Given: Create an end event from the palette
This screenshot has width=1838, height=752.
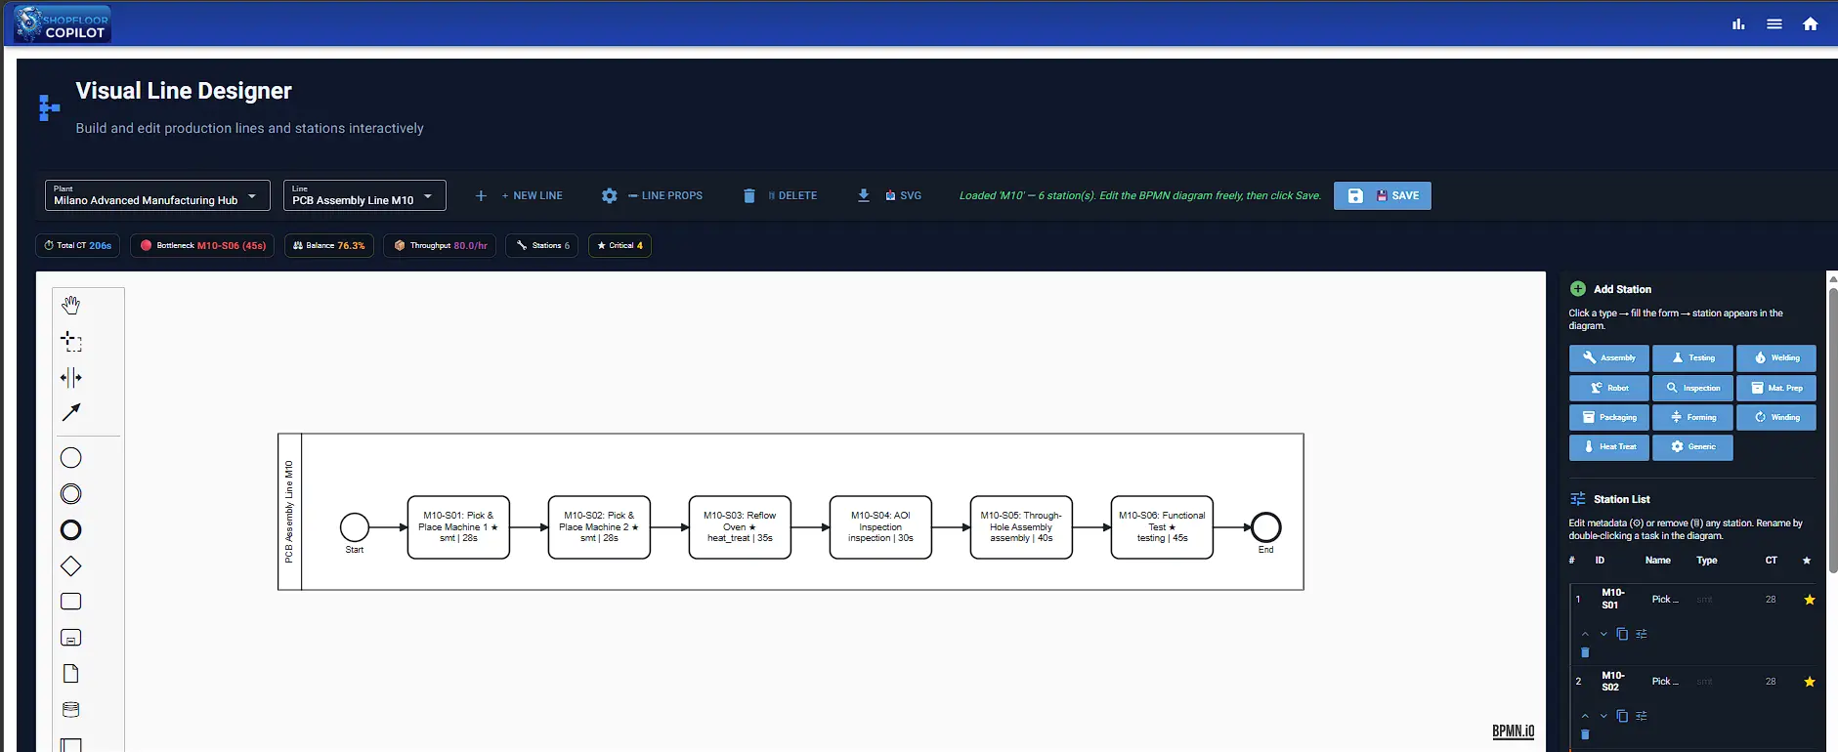Looking at the screenshot, I should pyautogui.click(x=71, y=530).
